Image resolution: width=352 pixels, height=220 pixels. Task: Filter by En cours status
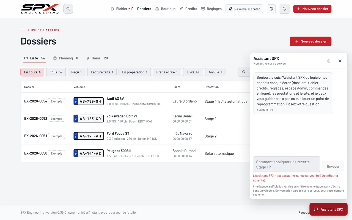tap(32, 72)
